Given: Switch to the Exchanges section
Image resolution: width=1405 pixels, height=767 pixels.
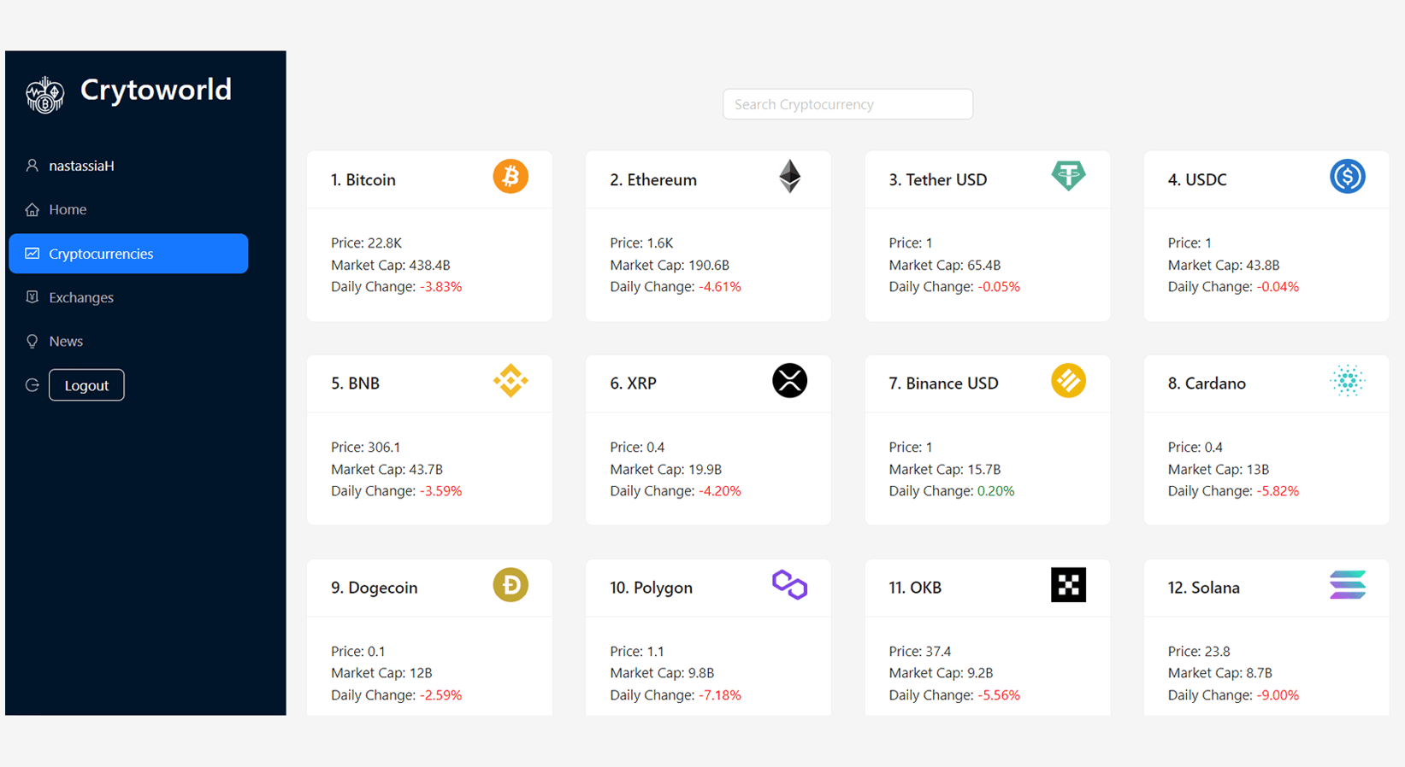Looking at the screenshot, I should pos(81,297).
